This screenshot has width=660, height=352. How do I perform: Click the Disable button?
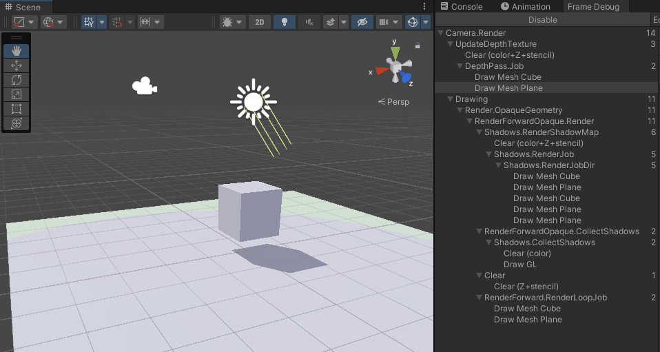click(543, 20)
